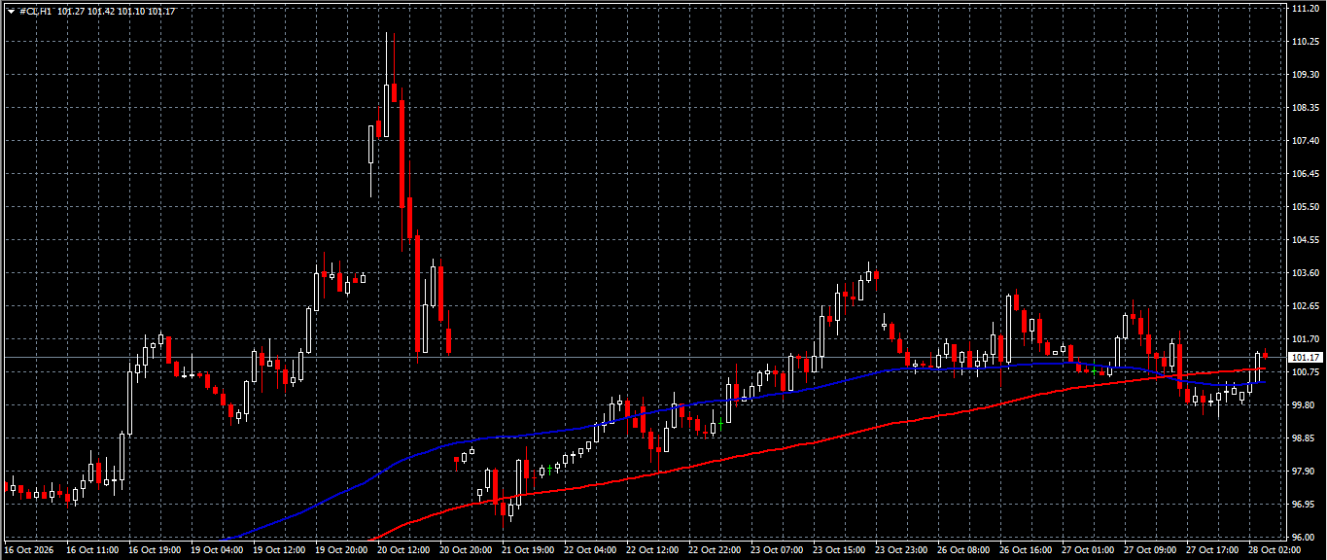The height and width of the screenshot is (560, 1327).
Task: Click the 23 Oct 23:00 time label
Action: point(901,550)
